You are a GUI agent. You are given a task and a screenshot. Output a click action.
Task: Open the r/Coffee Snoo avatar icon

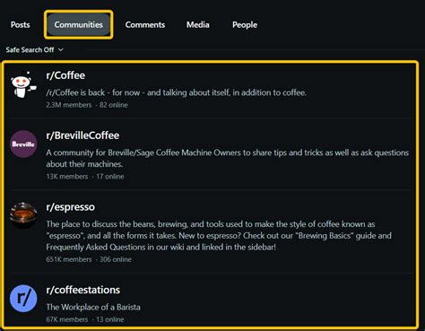[x=23, y=84]
